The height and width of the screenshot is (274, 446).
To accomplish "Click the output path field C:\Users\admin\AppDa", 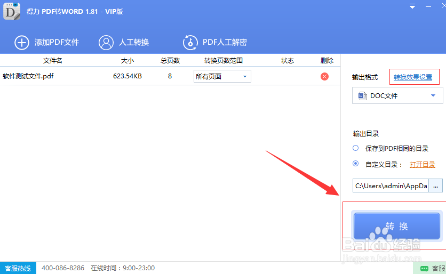I will [x=391, y=186].
